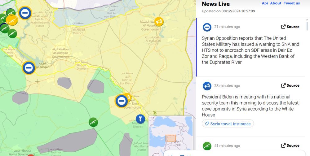Select the megaphone icon of the Biden news

(x=207, y=86)
